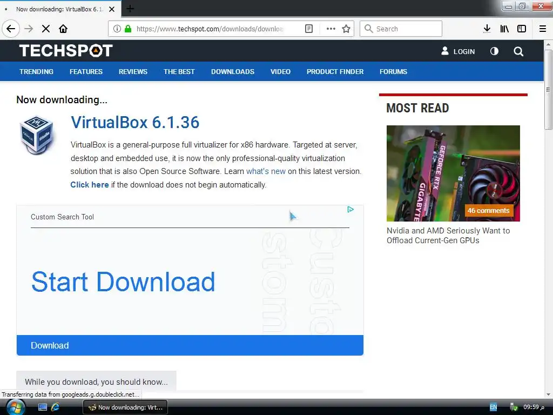The image size is (553, 415).
Task: Open Nvidia and AMD Offload GPUs article
Action: point(448,236)
